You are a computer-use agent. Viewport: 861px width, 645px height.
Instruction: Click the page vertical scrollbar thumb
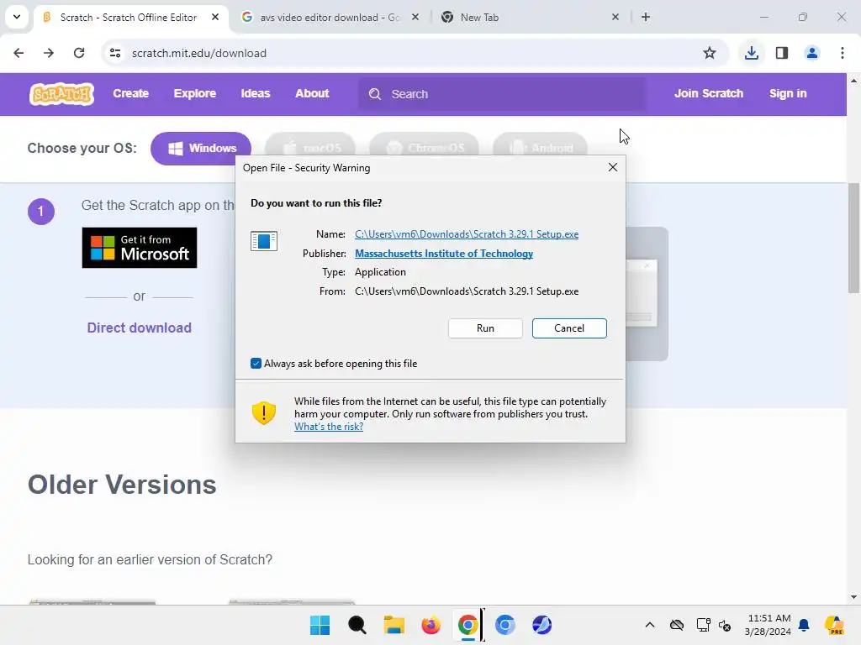point(853,239)
